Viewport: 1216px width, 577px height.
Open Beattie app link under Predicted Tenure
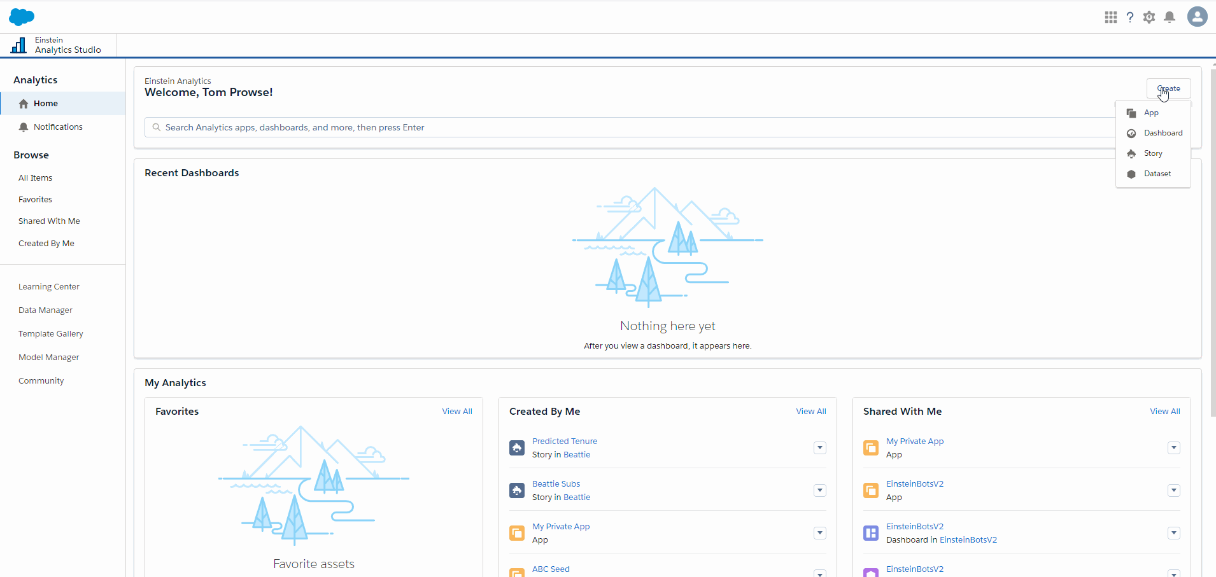(x=577, y=455)
